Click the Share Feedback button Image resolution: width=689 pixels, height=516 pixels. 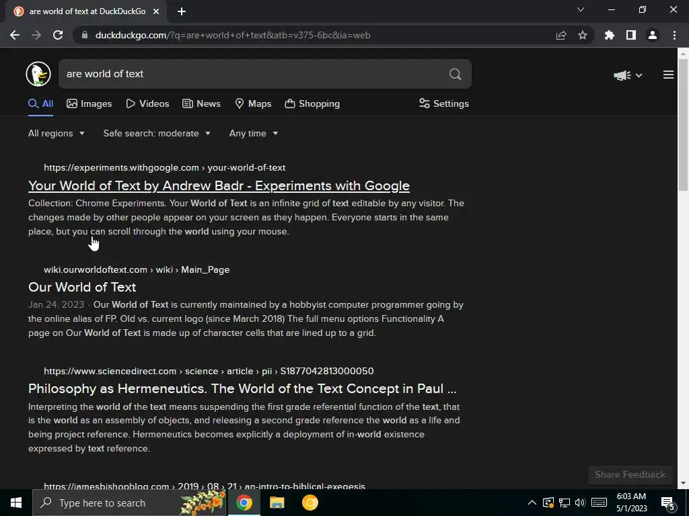(x=630, y=475)
